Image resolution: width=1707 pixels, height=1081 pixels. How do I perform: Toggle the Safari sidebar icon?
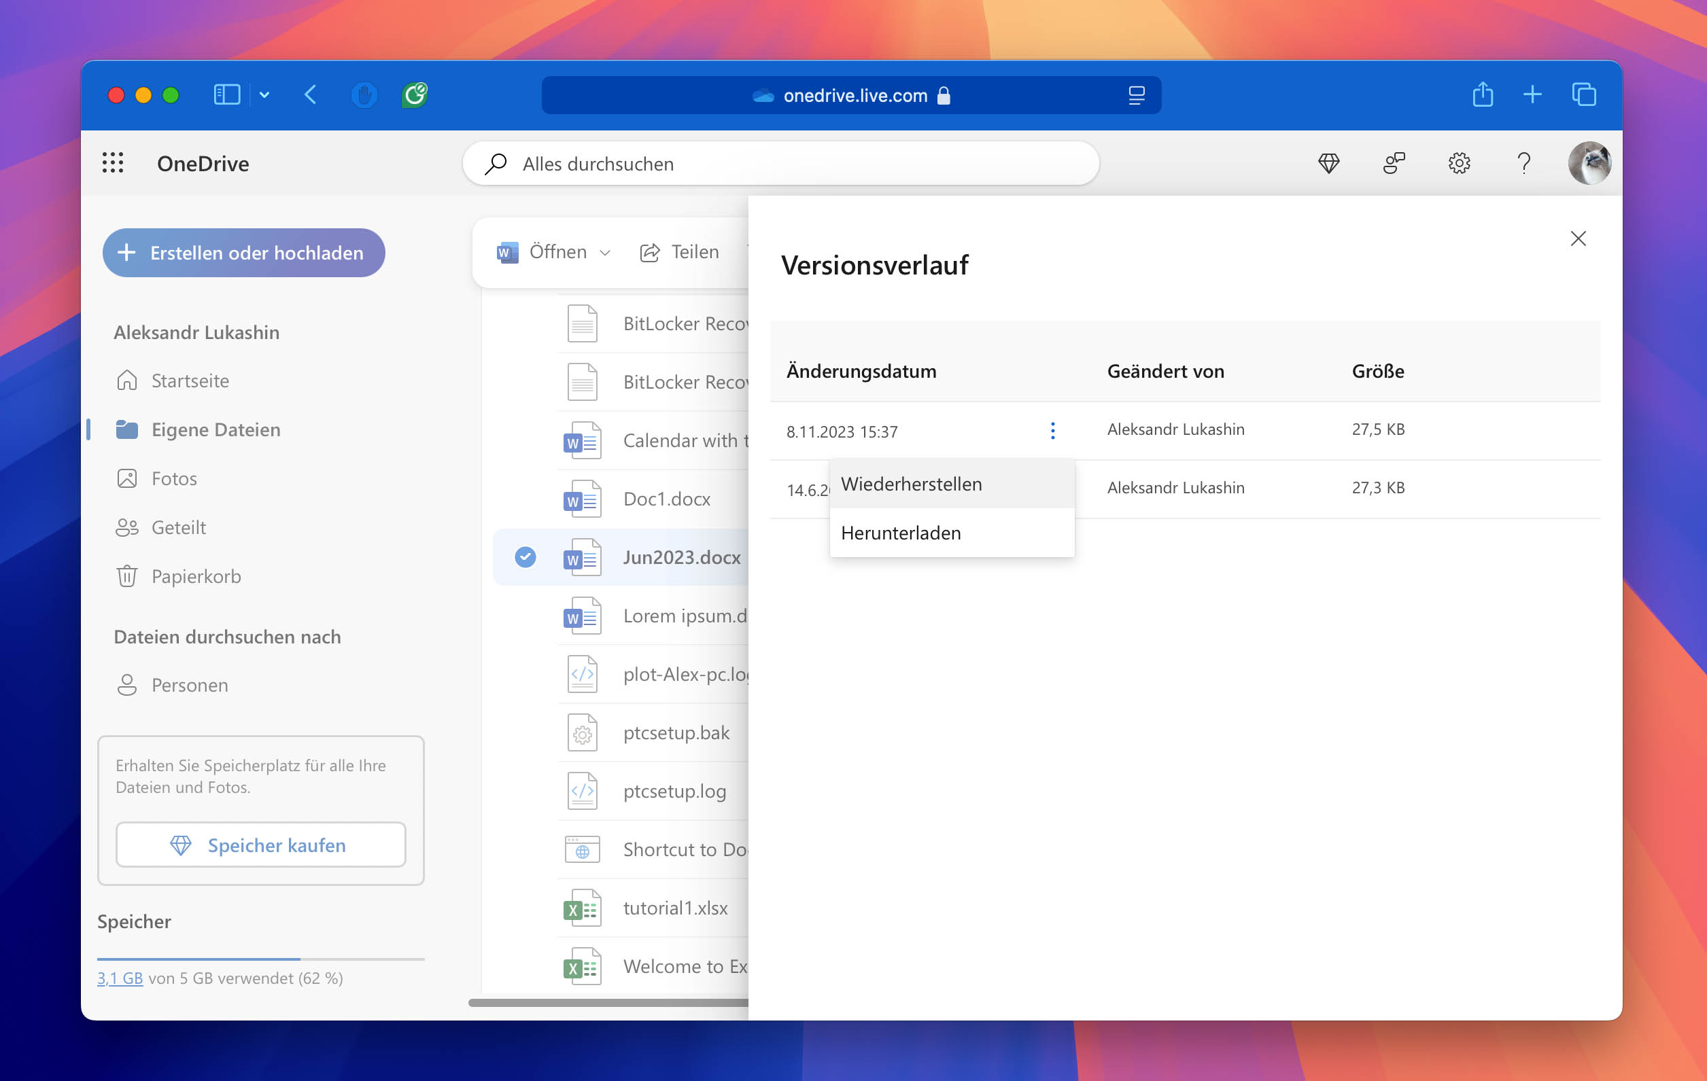click(x=227, y=95)
